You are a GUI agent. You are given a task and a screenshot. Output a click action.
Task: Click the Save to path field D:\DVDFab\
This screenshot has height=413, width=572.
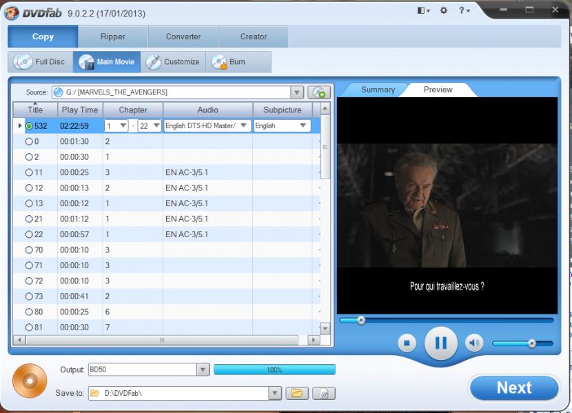point(178,393)
